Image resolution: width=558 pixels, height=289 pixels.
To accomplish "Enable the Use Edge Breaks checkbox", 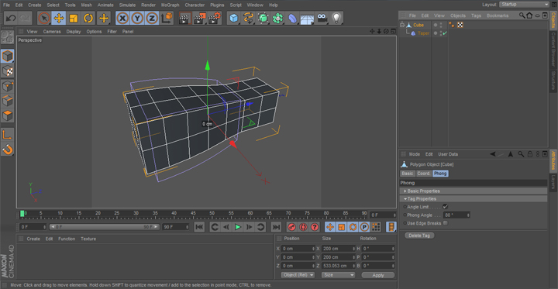I will 445,223.
